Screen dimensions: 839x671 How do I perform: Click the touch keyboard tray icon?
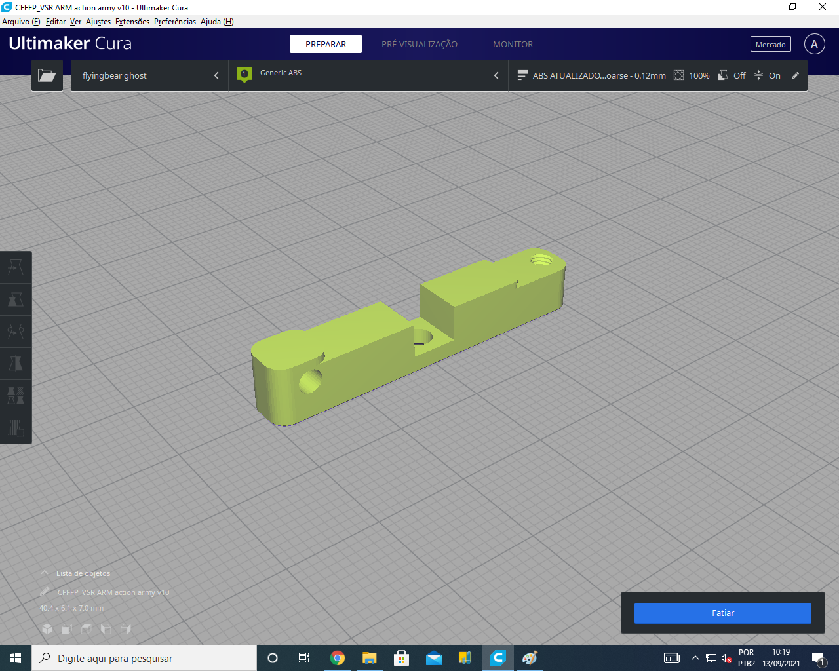coord(672,658)
